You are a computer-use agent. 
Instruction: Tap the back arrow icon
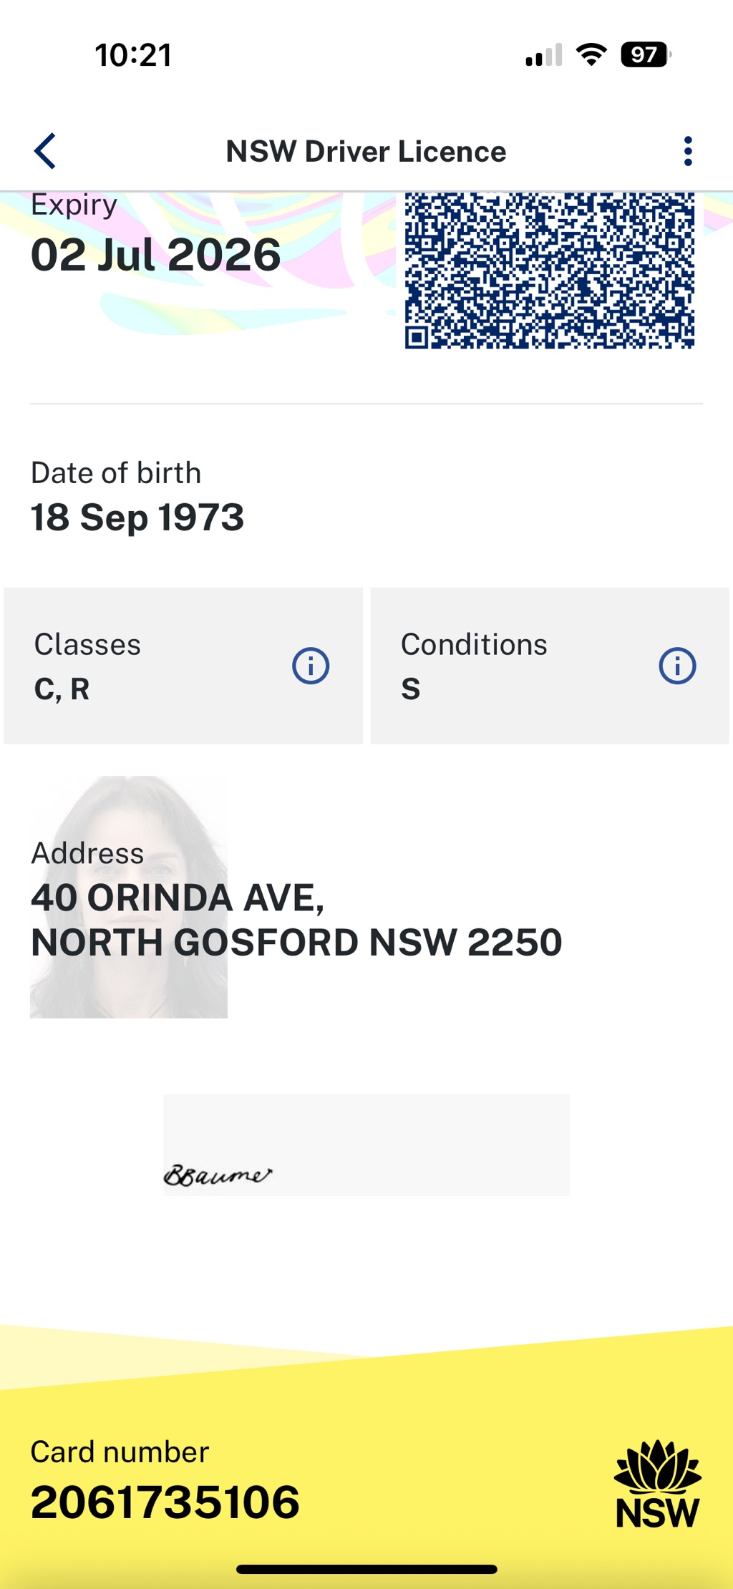pyautogui.click(x=45, y=151)
